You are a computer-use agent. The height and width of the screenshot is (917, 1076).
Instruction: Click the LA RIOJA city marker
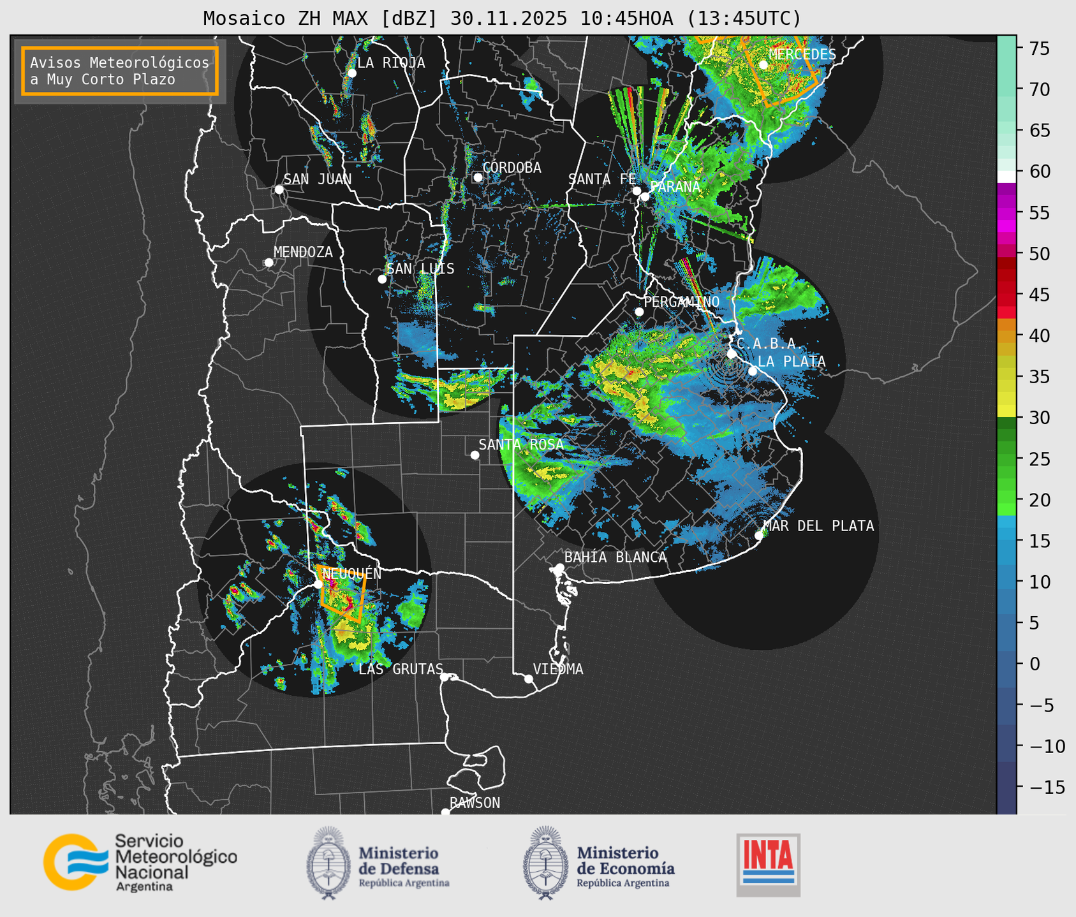click(351, 73)
